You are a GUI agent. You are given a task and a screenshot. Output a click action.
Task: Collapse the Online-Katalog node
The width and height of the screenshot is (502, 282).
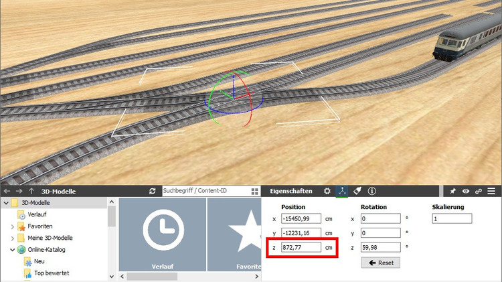tap(12, 250)
